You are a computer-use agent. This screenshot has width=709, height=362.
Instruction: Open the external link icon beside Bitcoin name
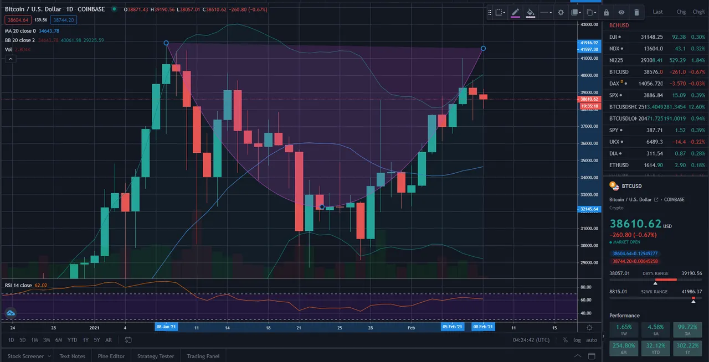coord(656,199)
